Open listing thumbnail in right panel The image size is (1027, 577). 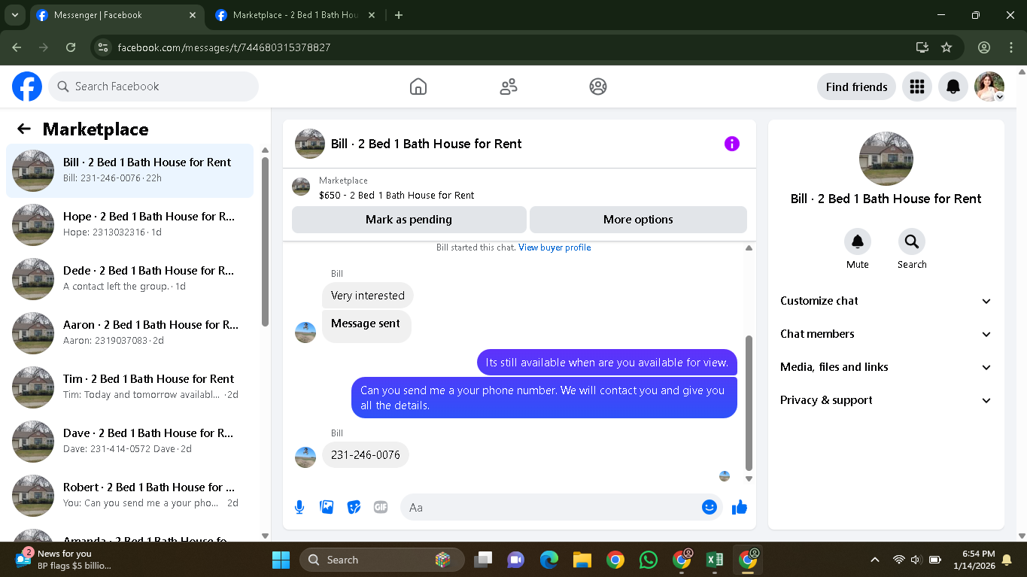point(886,159)
